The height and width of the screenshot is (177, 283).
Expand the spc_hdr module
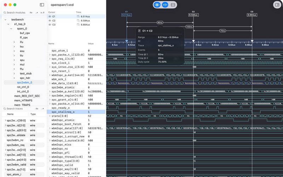[x=14, y=78]
